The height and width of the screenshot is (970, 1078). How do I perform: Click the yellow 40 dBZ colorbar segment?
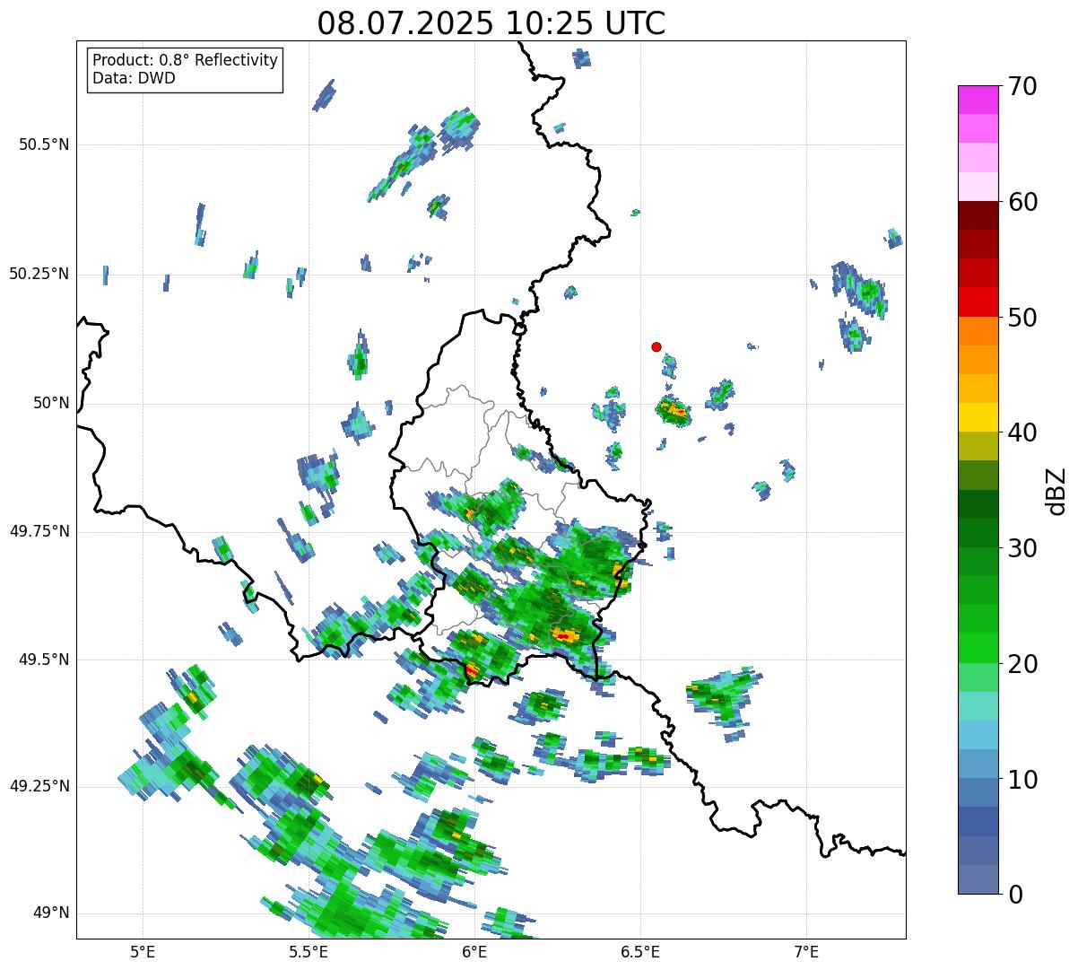(978, 417)
